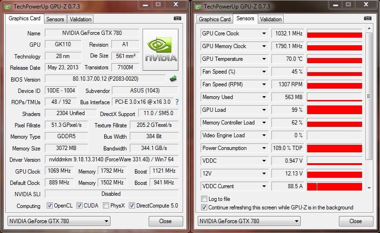Click the camera screenshot icon in Sensors window
The width and height of the screenshot is (380, 233).
367,18
